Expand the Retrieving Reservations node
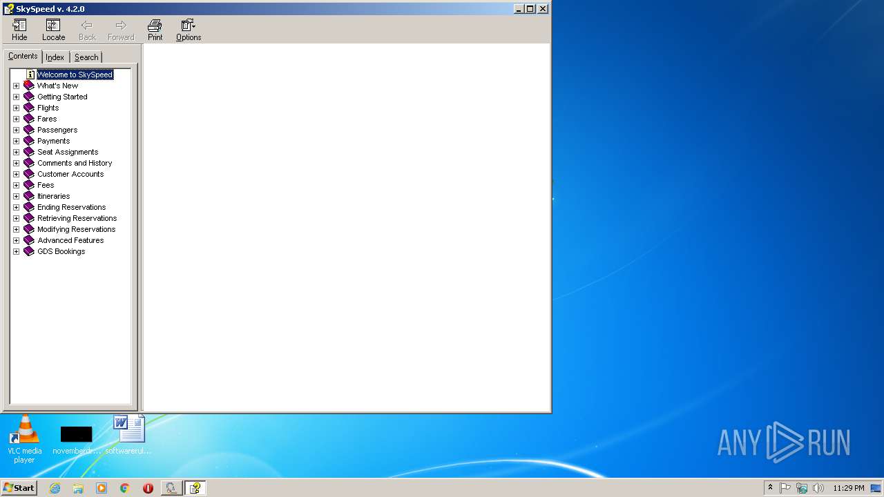Screen dimensions: 884x497 (16, 218)
